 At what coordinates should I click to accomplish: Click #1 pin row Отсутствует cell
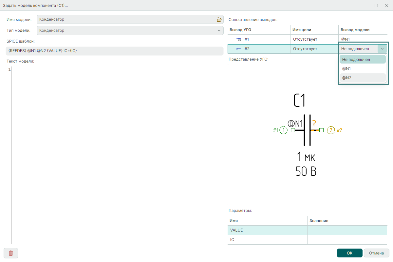tap(314, 39)
